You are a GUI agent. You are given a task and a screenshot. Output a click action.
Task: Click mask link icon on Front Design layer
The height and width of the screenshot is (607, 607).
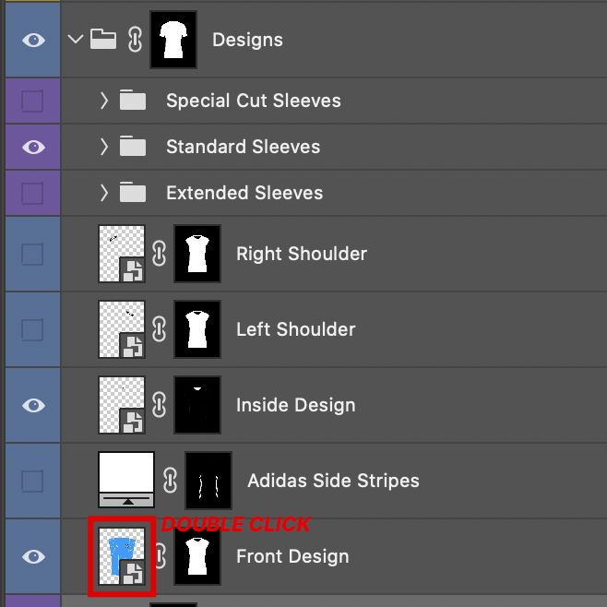pos(159,556)
